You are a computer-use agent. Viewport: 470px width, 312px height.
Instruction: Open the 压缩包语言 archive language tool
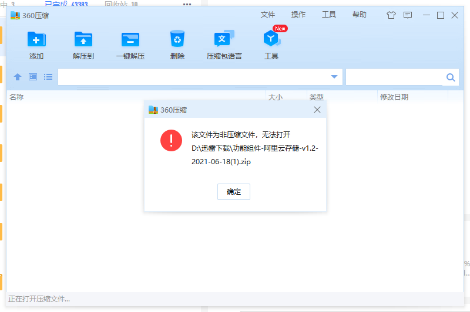[224, 39]
